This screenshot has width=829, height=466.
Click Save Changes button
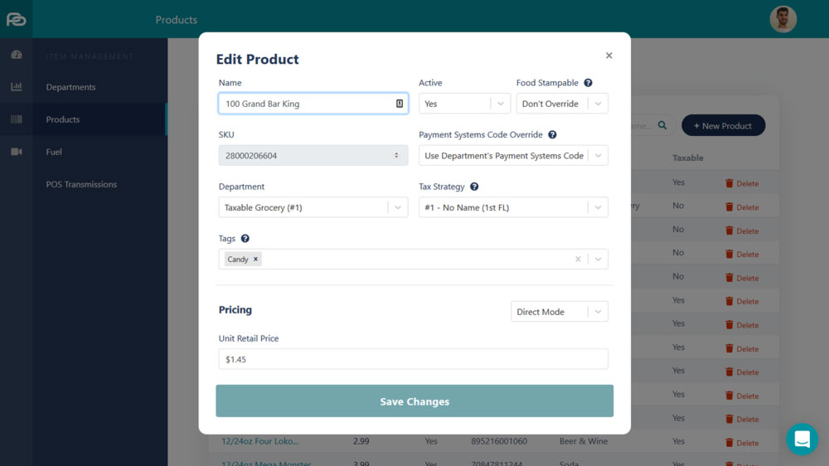(x=414, y=401)
